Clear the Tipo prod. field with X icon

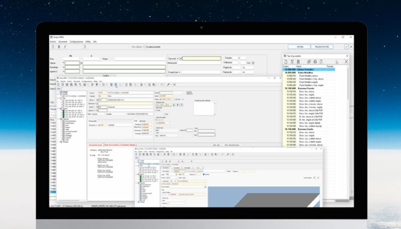click(181, 59)
